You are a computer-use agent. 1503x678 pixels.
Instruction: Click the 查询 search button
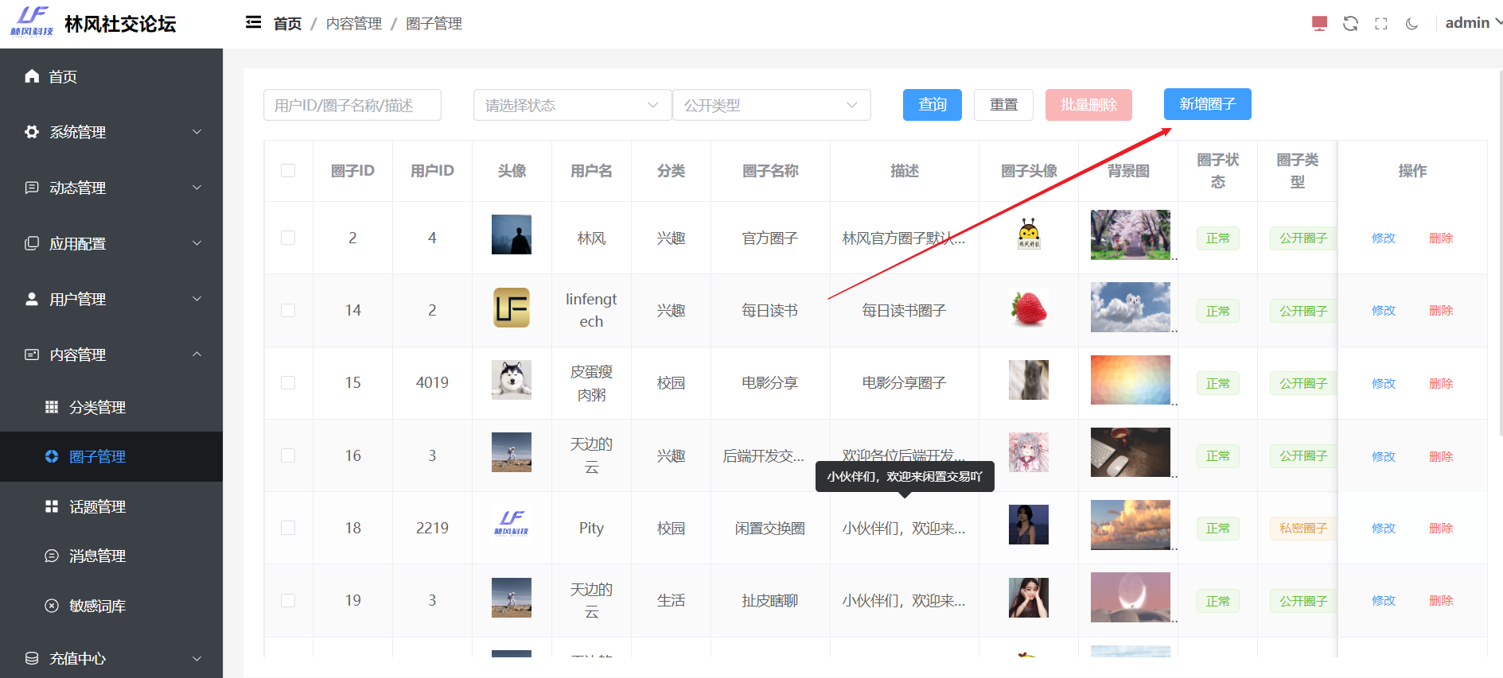933,105
